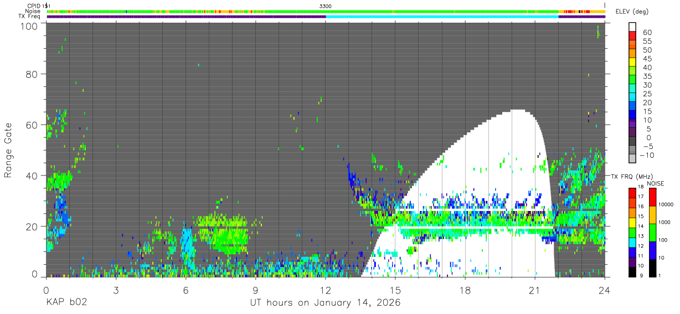Pick the black bottom segment of TX FRQ bar
The image size is (680, 314).
point(633,271)
